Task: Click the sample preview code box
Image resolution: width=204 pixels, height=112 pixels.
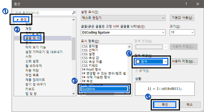Action: [x=165, y=89]
